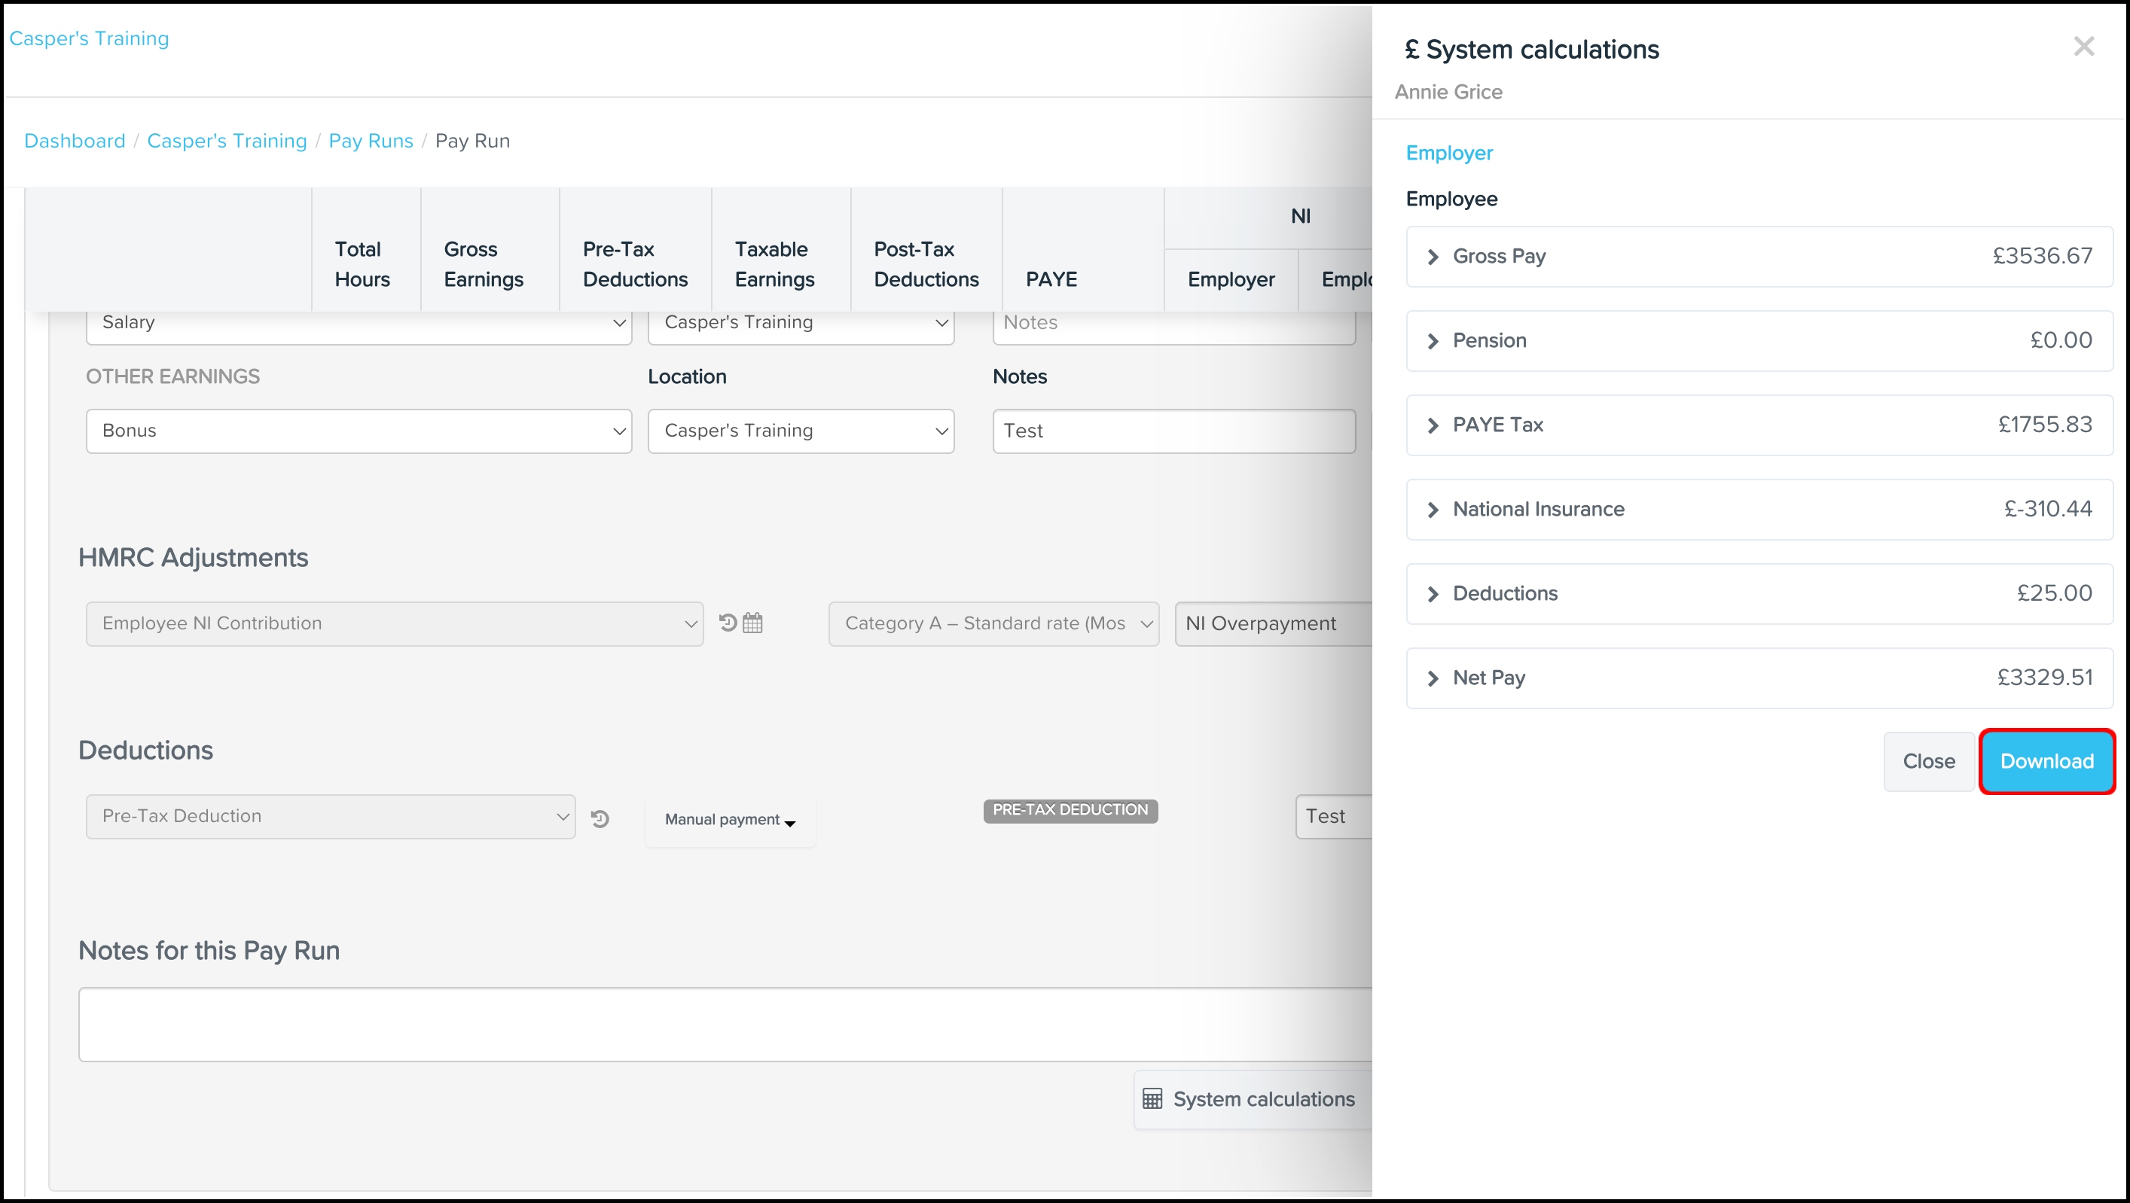Click the Pension amount £0.00
Image resolution: width=2130 pixels, height=1203 pixels.
coord(2061,340)
